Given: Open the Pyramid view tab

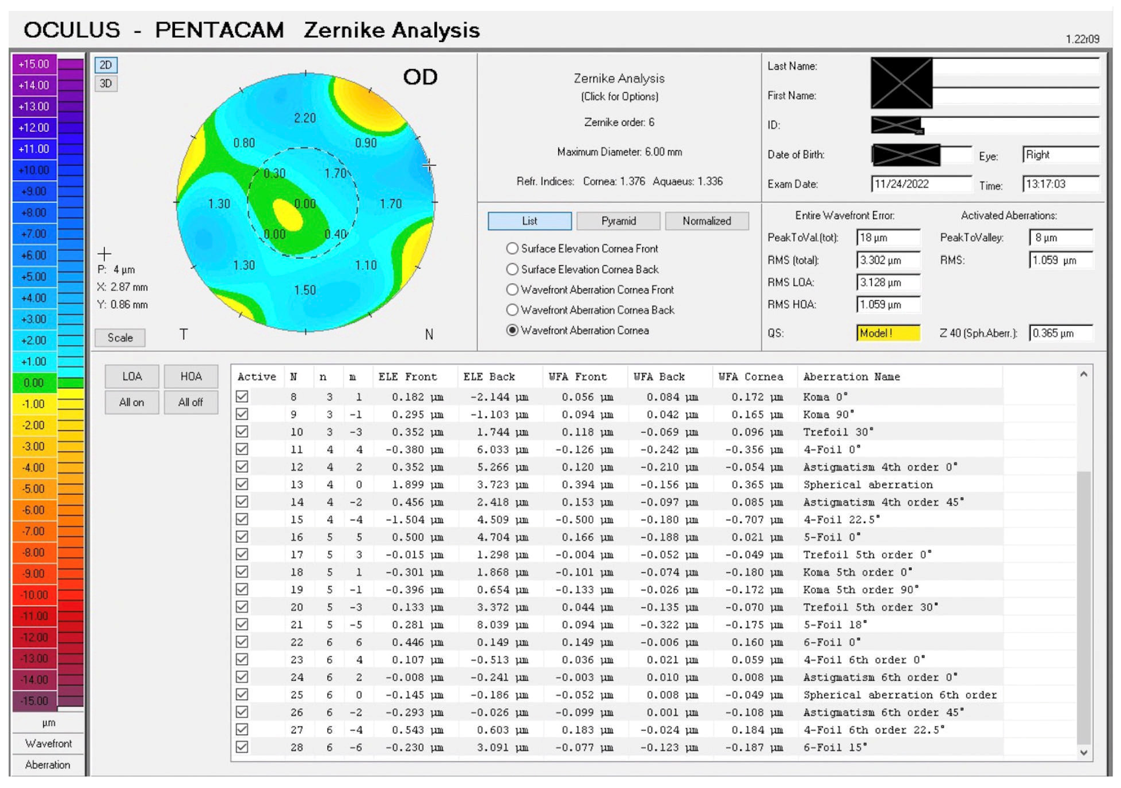Looking at the screenshot, I should click(x=618, y=221).
